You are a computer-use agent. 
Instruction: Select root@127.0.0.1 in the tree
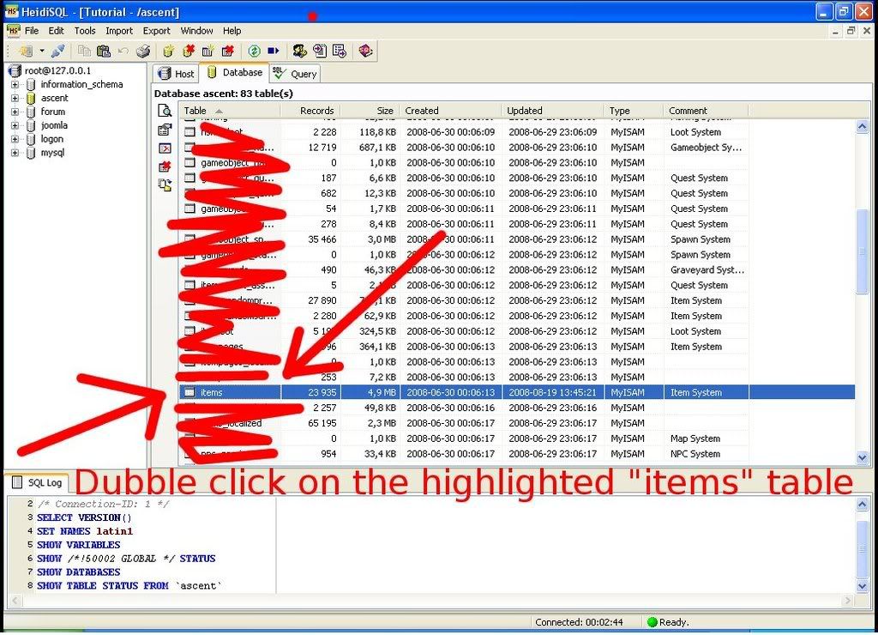pos(57,70)
